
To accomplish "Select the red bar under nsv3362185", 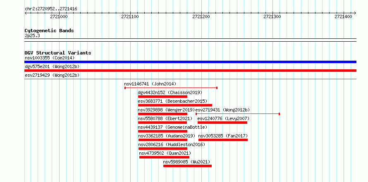I will (163, 140).
